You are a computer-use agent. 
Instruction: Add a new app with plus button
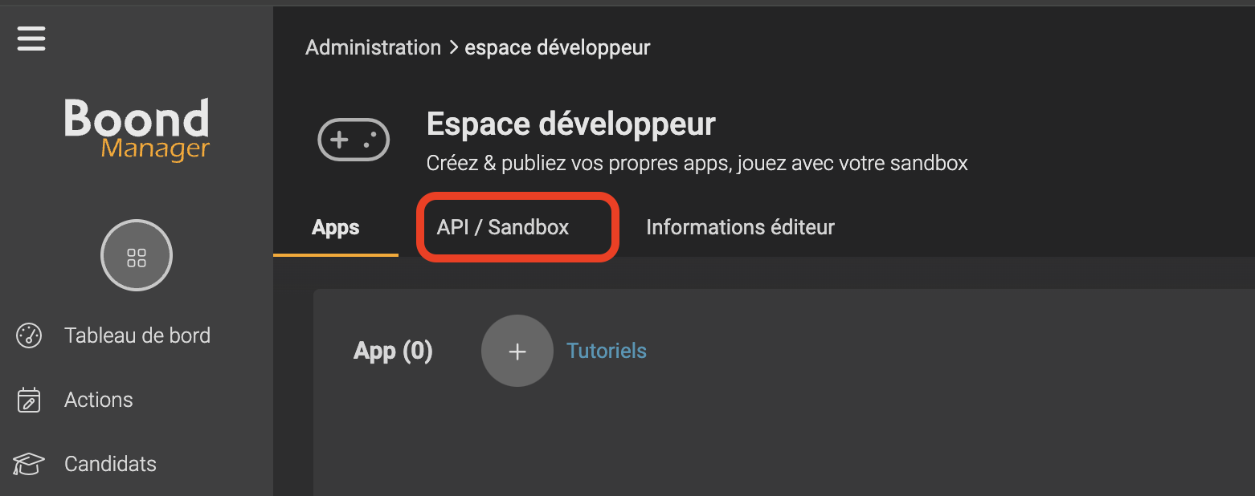[517, 351]
